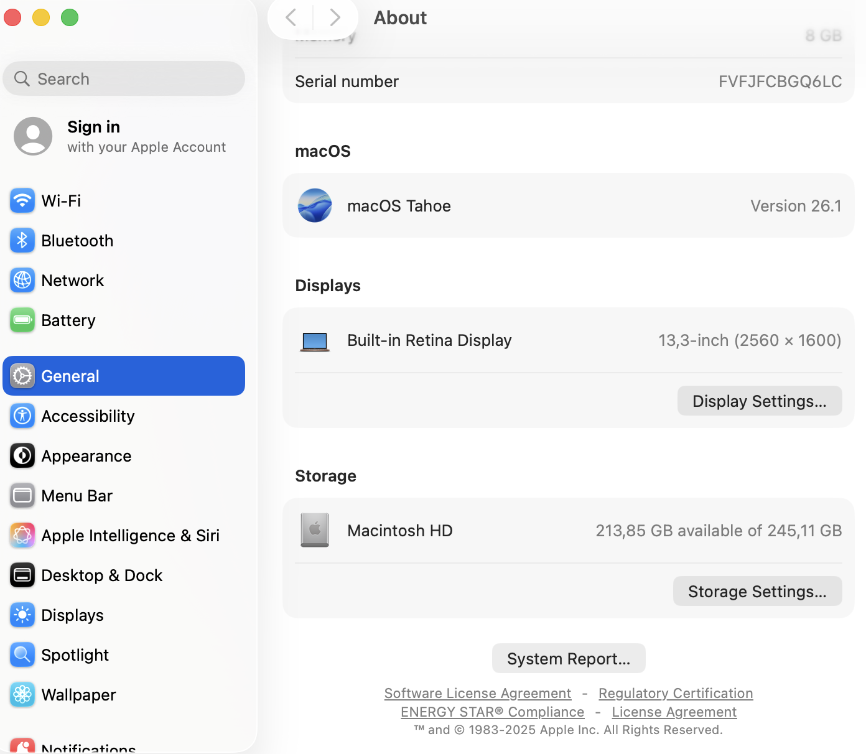Screen dimensions: 866x754
Task: Click the search magnifying glass icon
Action: pyautogui.click(x=22, y=78)
